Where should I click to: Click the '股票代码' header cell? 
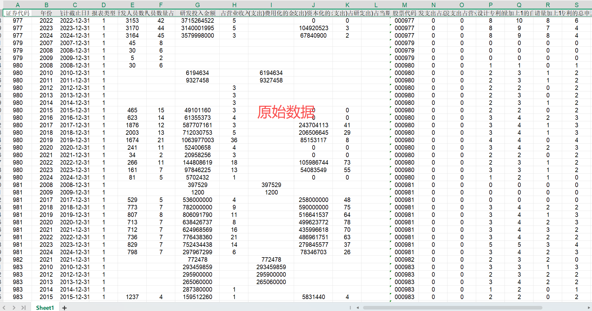pos(405,13)
